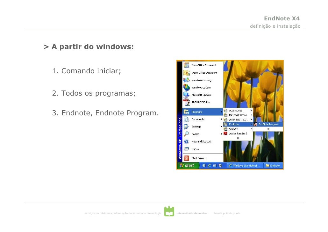This screenshot has width=328, height=232.
Task: Click the '2. Todos os programas;' step
Action: tap(94, 93)
